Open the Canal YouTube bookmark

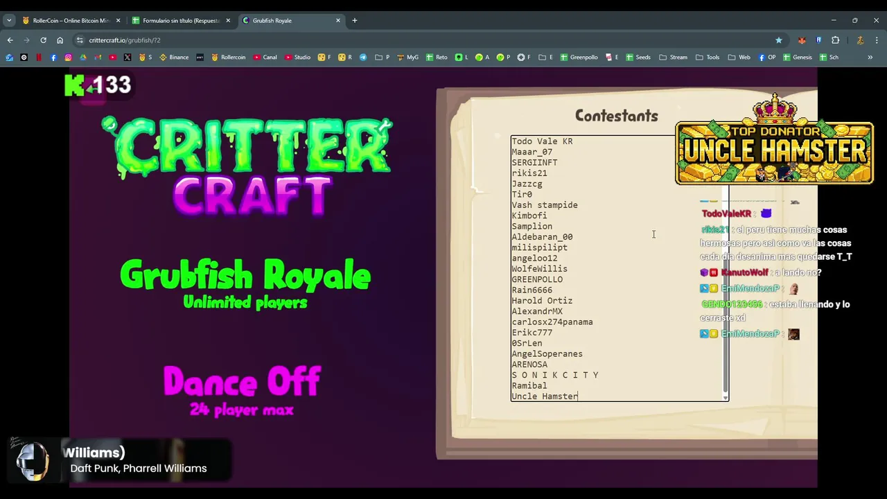coord(265,57)
